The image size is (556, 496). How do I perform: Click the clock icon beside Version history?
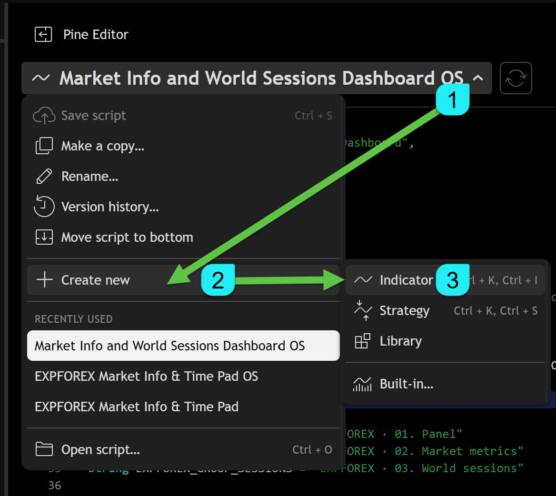click(44, 206)
